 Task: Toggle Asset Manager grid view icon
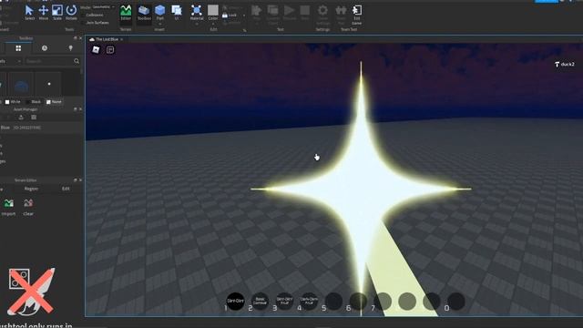[x=34, y=118]
